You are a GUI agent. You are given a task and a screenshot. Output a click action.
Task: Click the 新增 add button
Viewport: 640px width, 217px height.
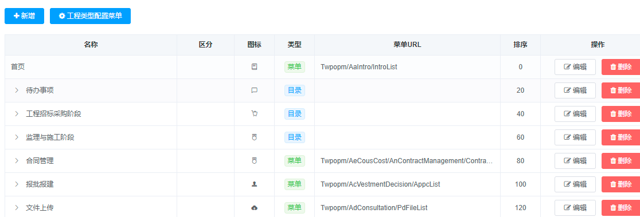pos(24,16)
